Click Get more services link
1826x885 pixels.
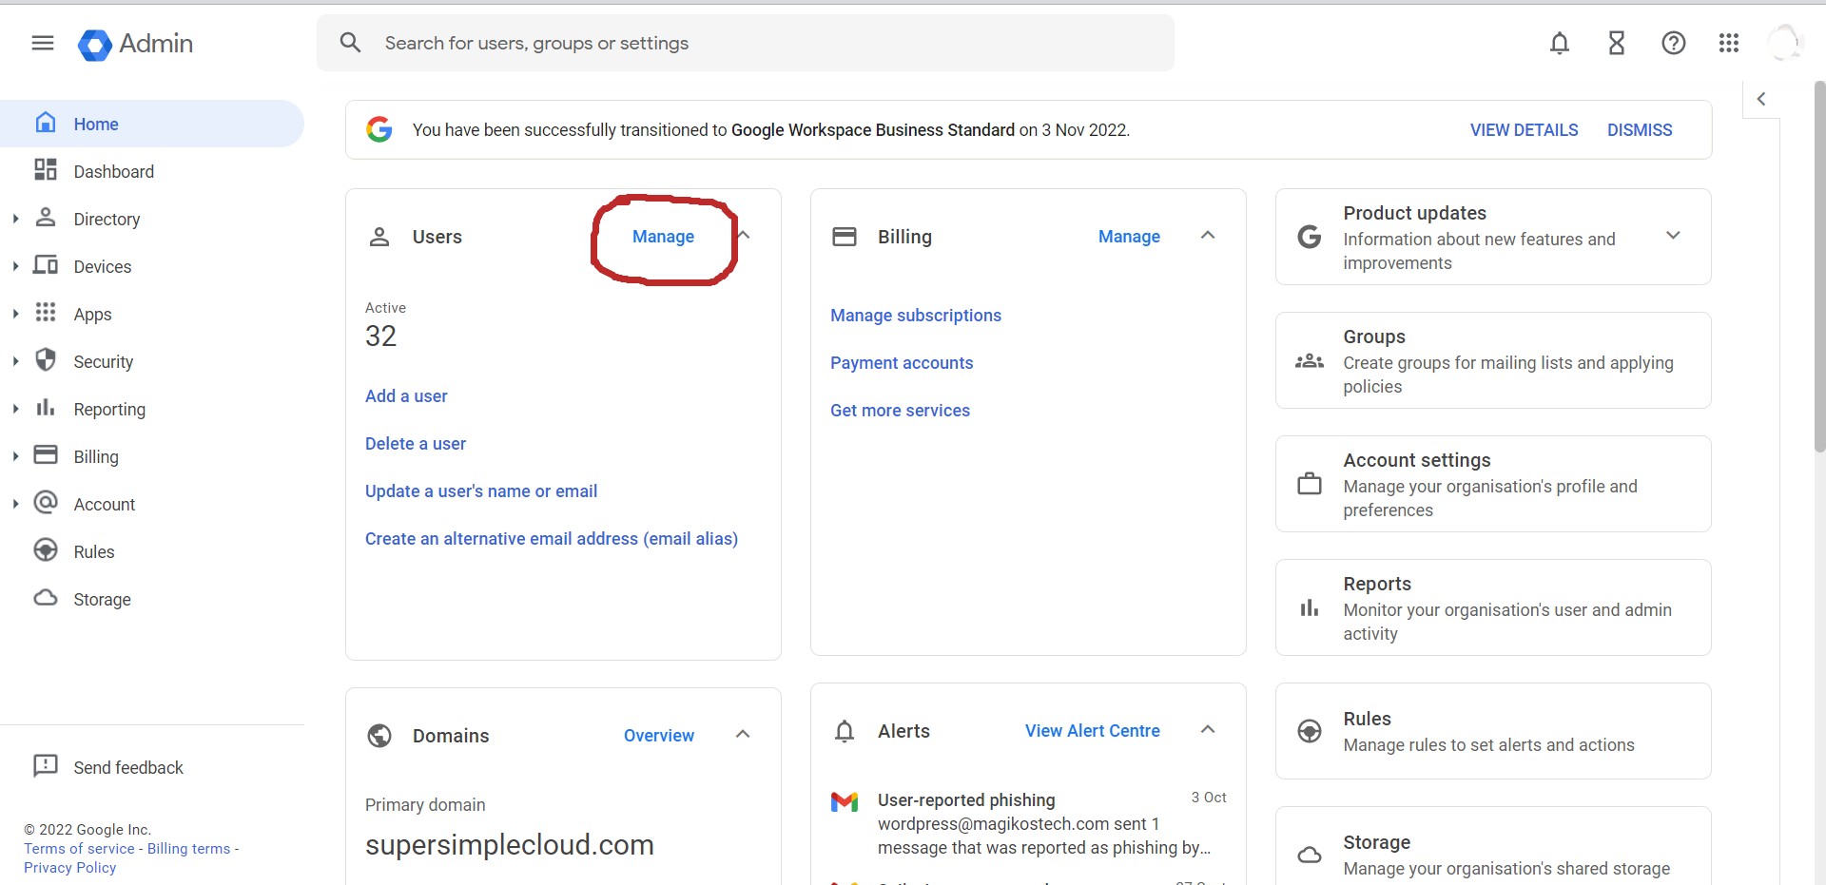pos(900,411)
